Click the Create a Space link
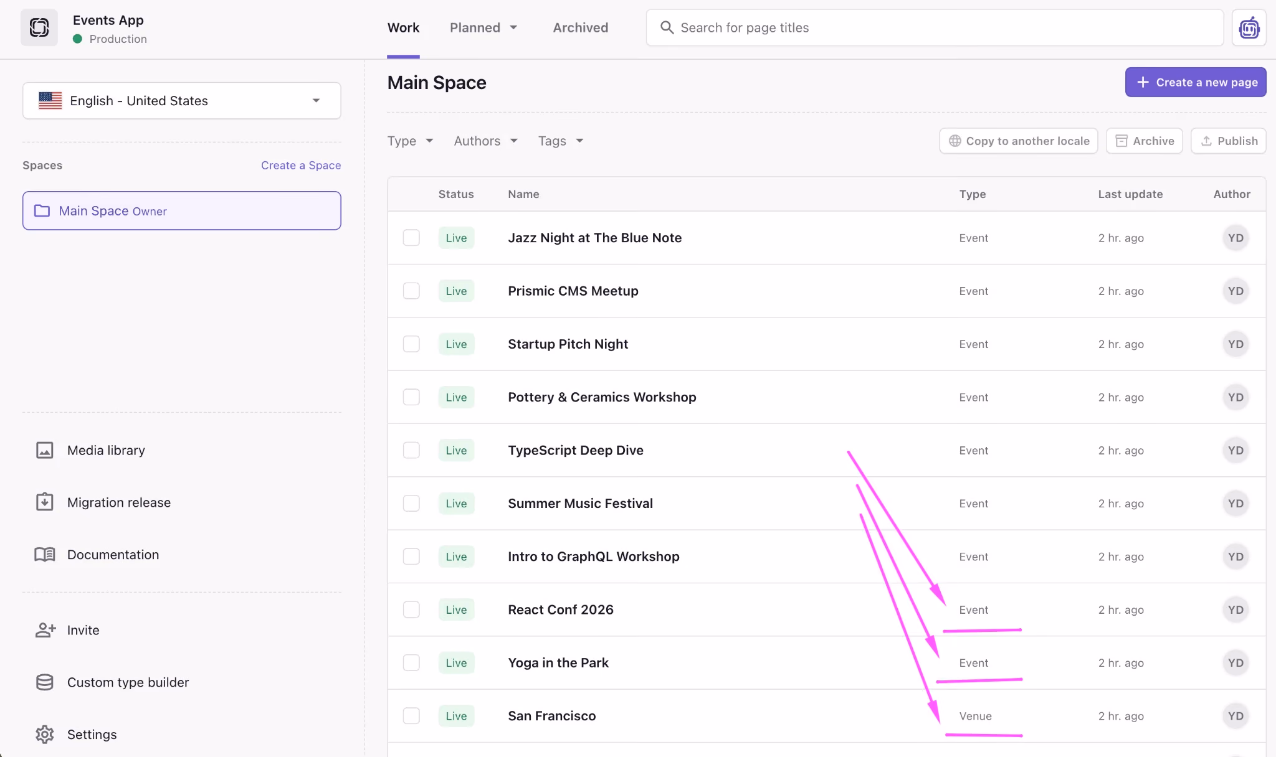 [x=301, y=165]
